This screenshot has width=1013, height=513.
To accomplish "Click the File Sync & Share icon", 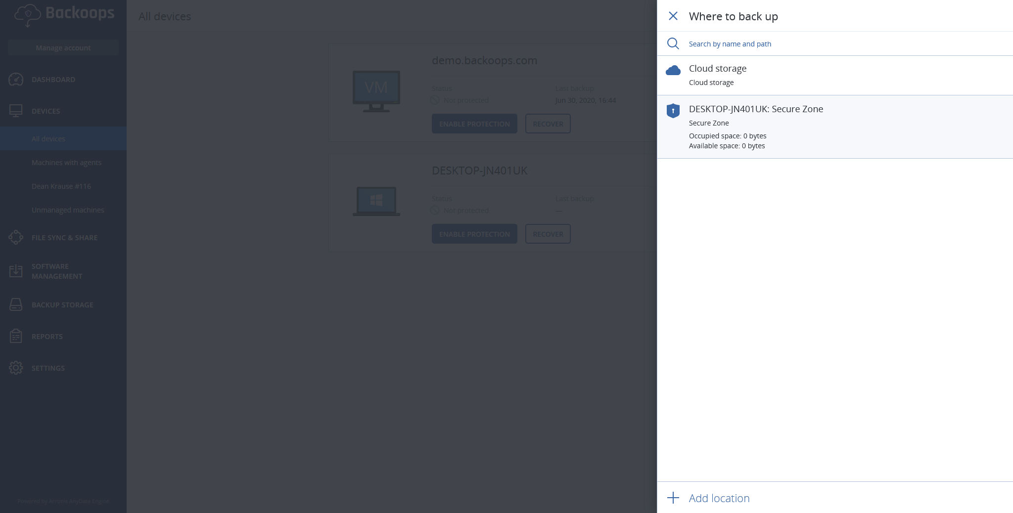I will pos(16,237).
